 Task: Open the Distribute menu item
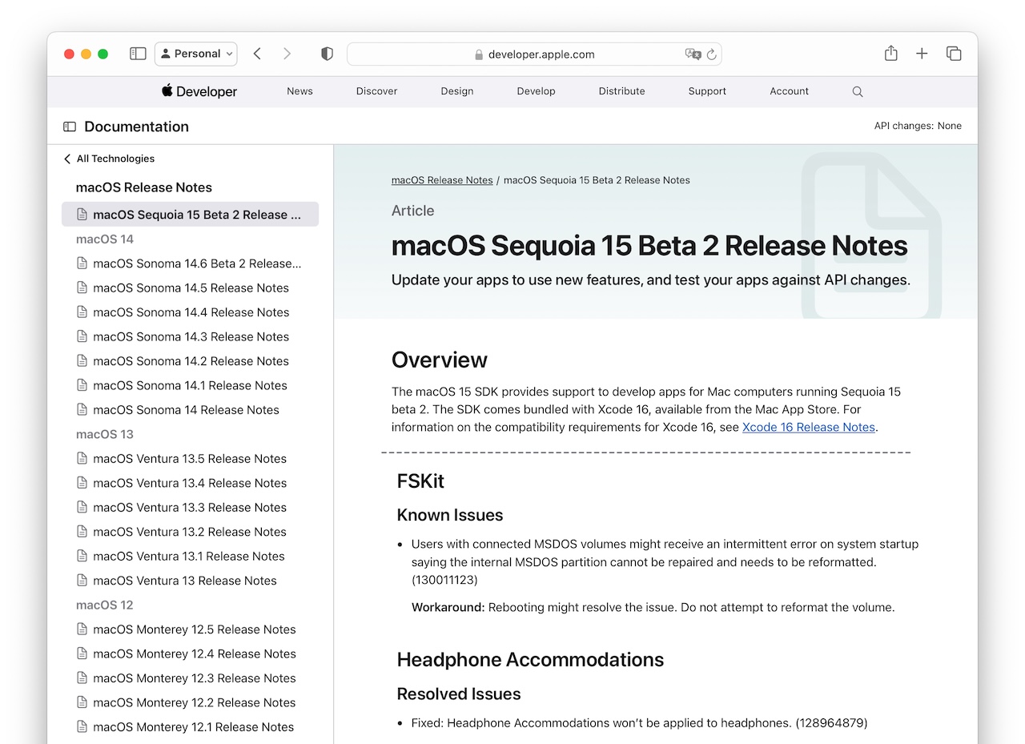[x=621, y=91]
